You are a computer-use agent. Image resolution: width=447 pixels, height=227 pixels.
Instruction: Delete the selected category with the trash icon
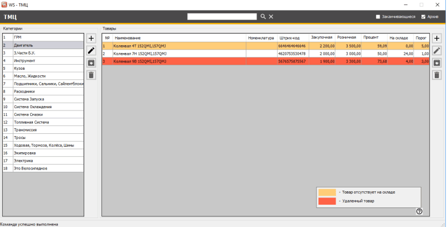click(91, 75)
